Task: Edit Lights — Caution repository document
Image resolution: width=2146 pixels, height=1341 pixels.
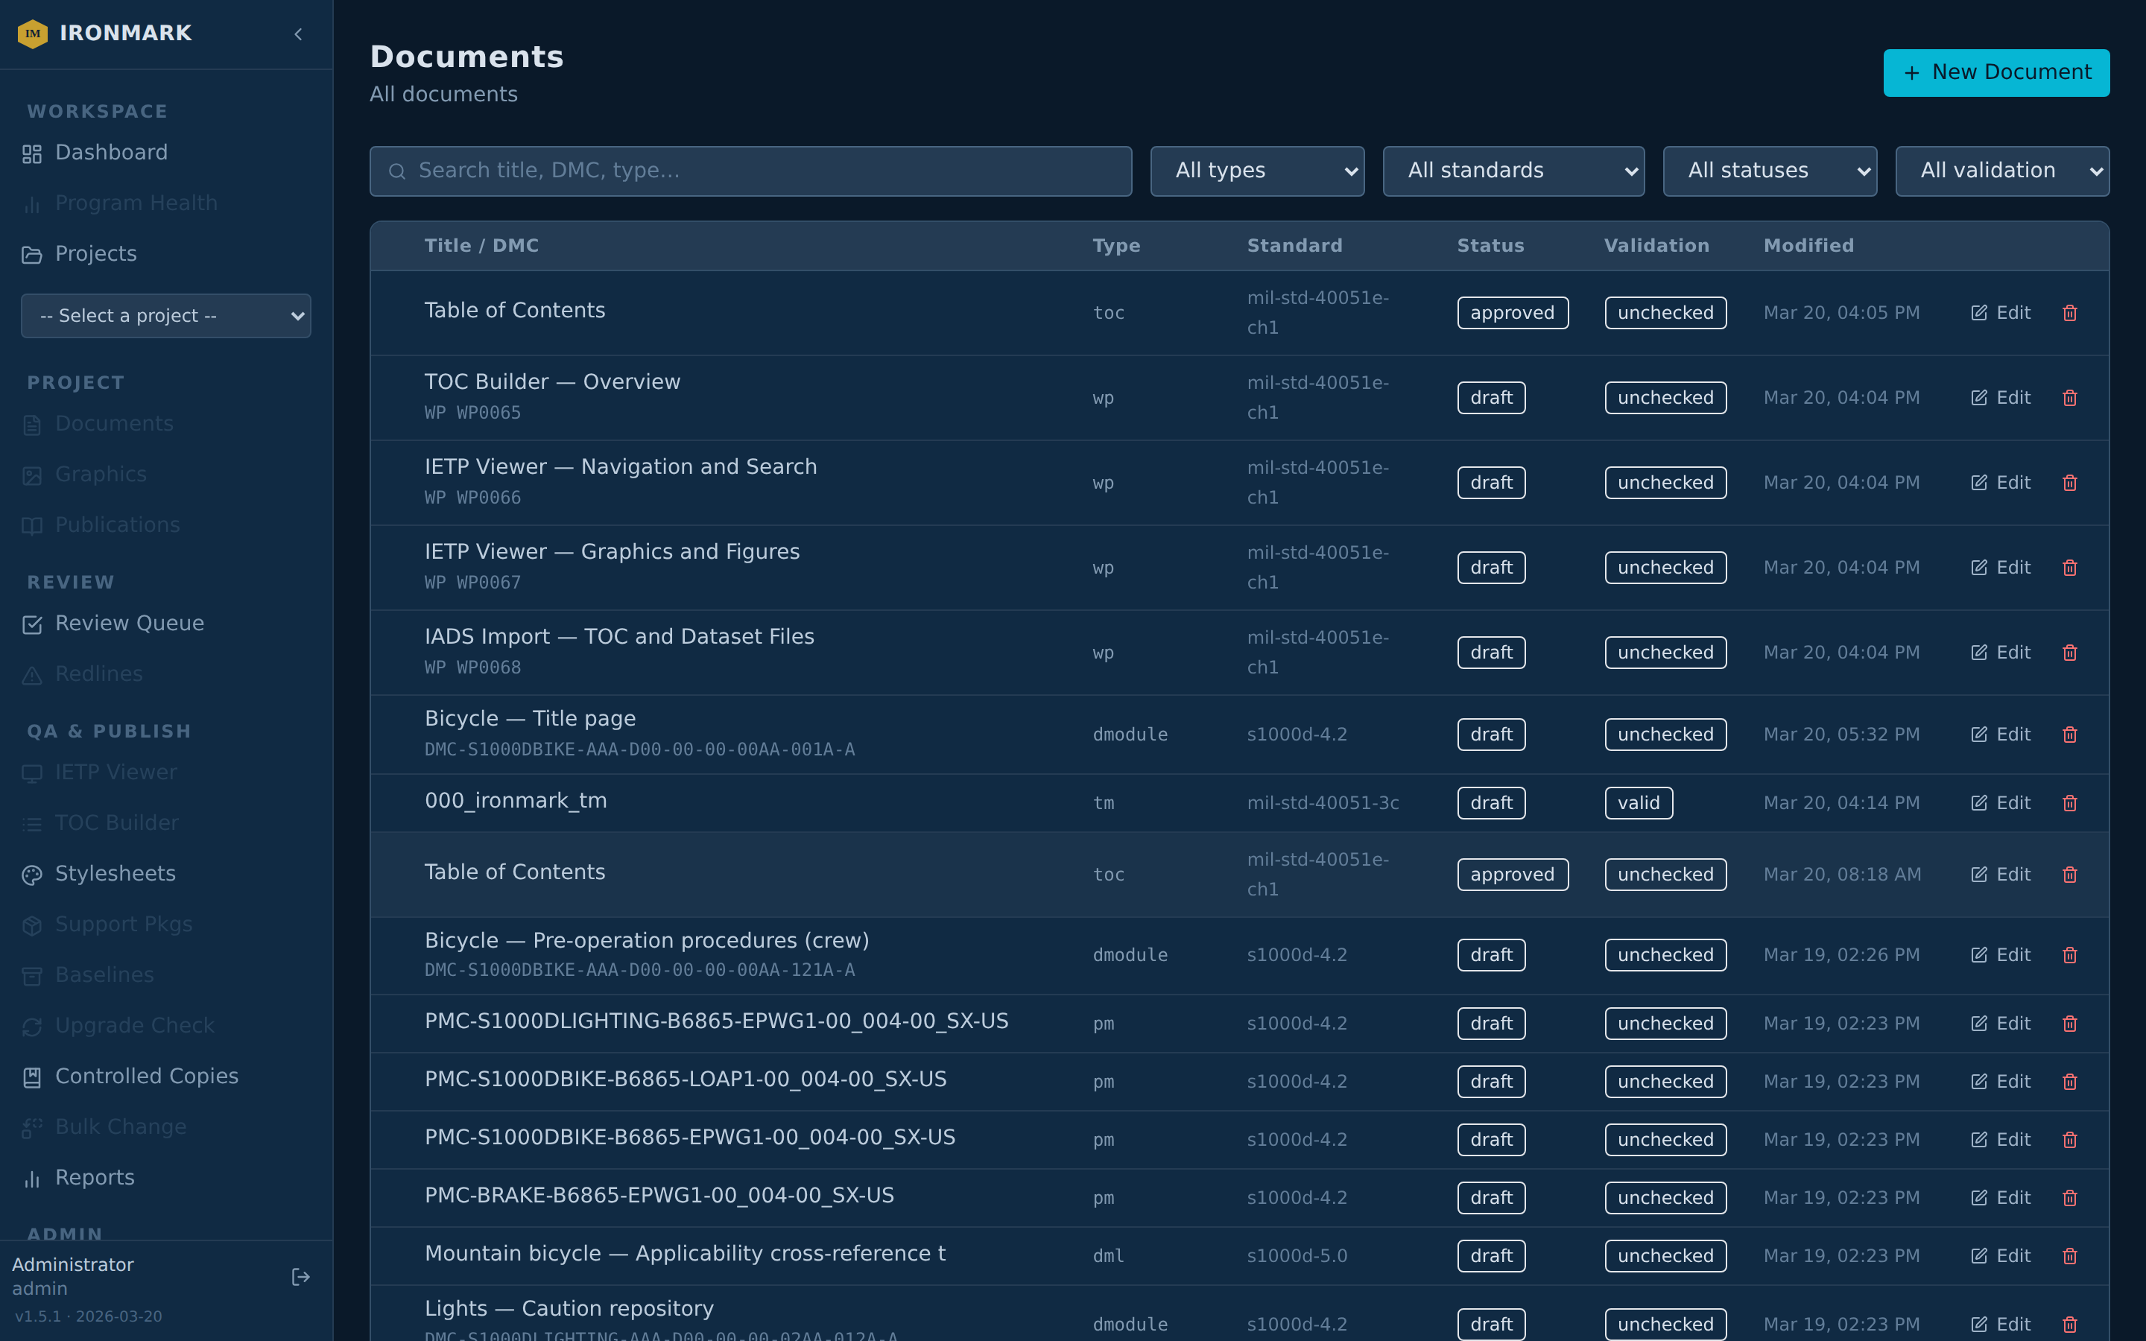Action: [2001, 1324]
